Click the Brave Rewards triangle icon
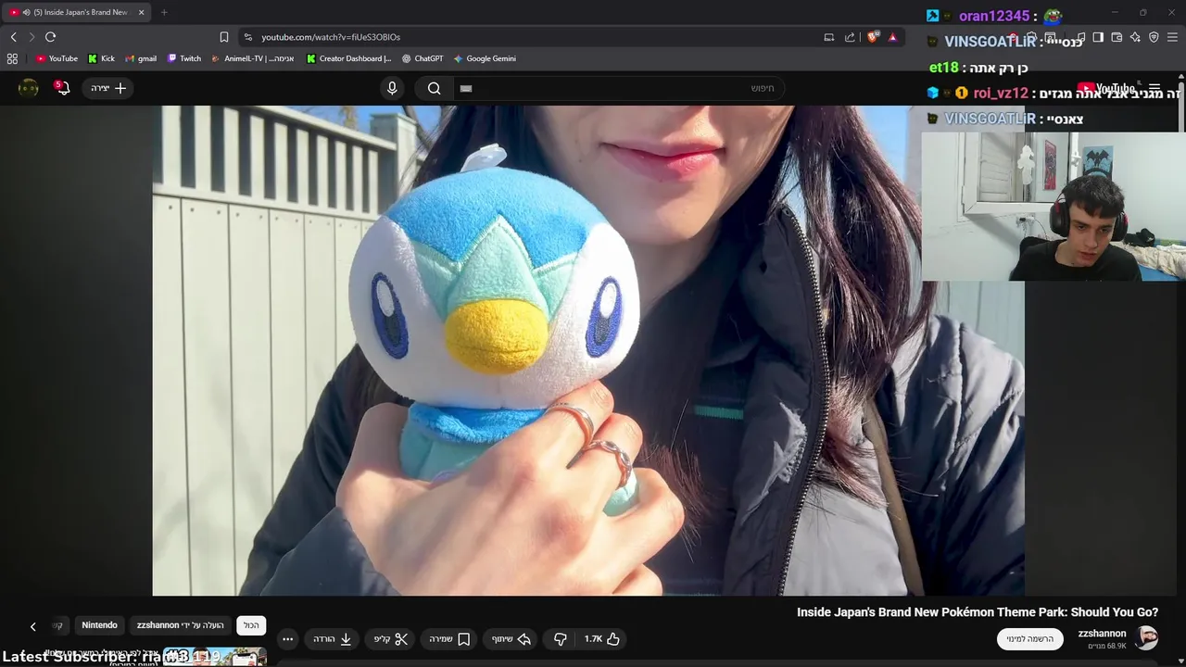1186x667 pixels. tap(892, 37)
